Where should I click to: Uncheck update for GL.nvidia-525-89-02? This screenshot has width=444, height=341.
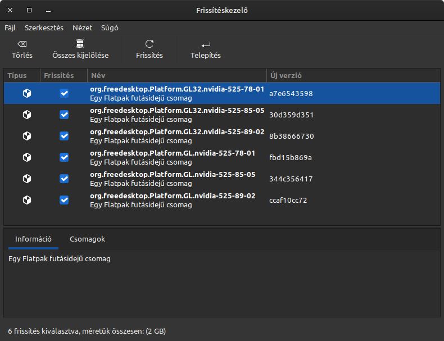click(x=64, y=200)
